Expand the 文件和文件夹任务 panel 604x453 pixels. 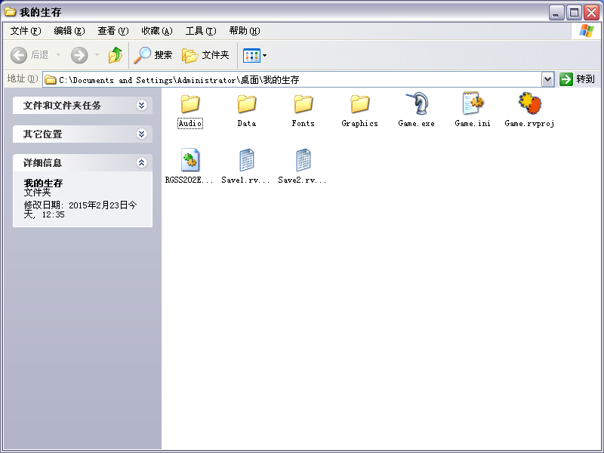142,105
